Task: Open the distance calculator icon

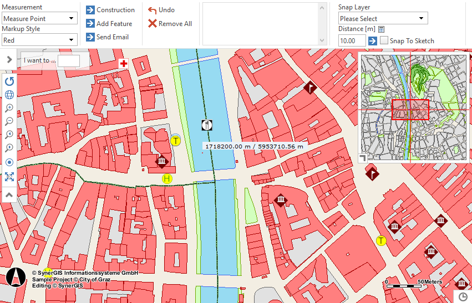Action: click(382, 29)
